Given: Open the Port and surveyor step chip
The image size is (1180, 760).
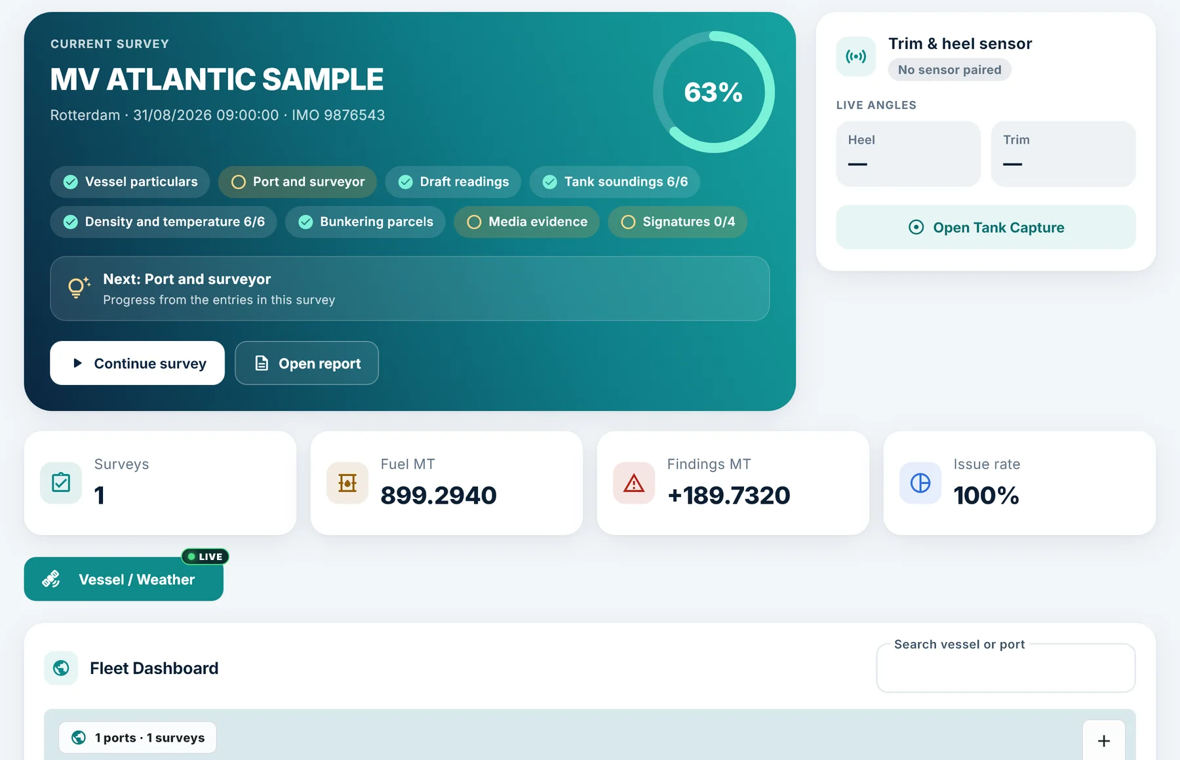Looking at the screenshot, I should 298,182.
